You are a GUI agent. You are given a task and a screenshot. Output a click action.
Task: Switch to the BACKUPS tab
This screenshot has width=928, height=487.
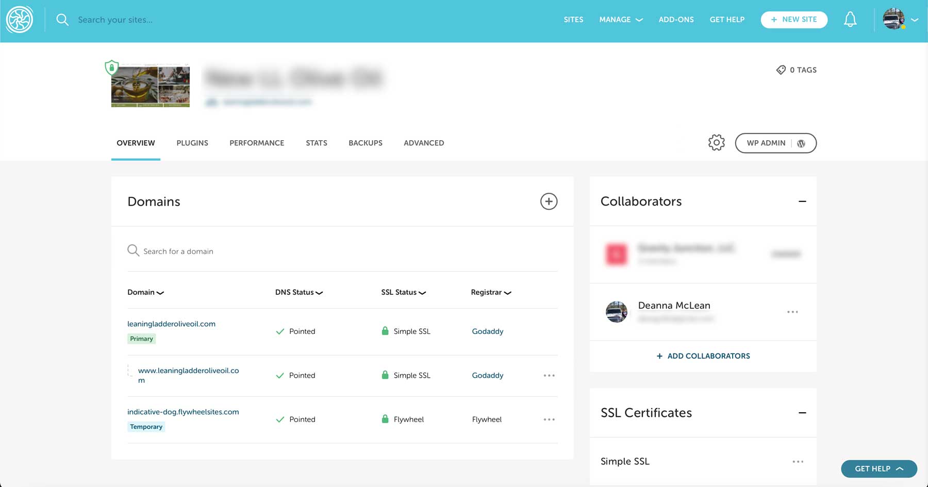(x=366, y=143)
